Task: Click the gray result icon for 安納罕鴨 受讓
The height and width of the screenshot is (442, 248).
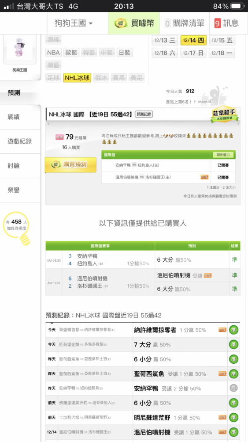Action: [233, 388]
